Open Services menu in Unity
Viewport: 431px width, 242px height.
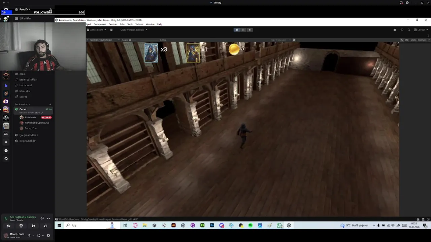pyautogui.click(x=113, y=24)
